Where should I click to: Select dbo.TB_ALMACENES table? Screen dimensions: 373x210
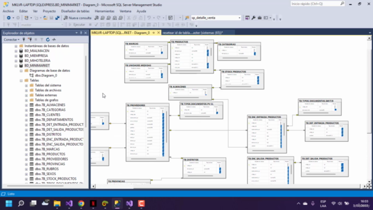point(50,105)
